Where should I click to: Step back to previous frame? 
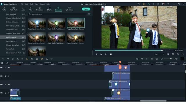(96, 54)
